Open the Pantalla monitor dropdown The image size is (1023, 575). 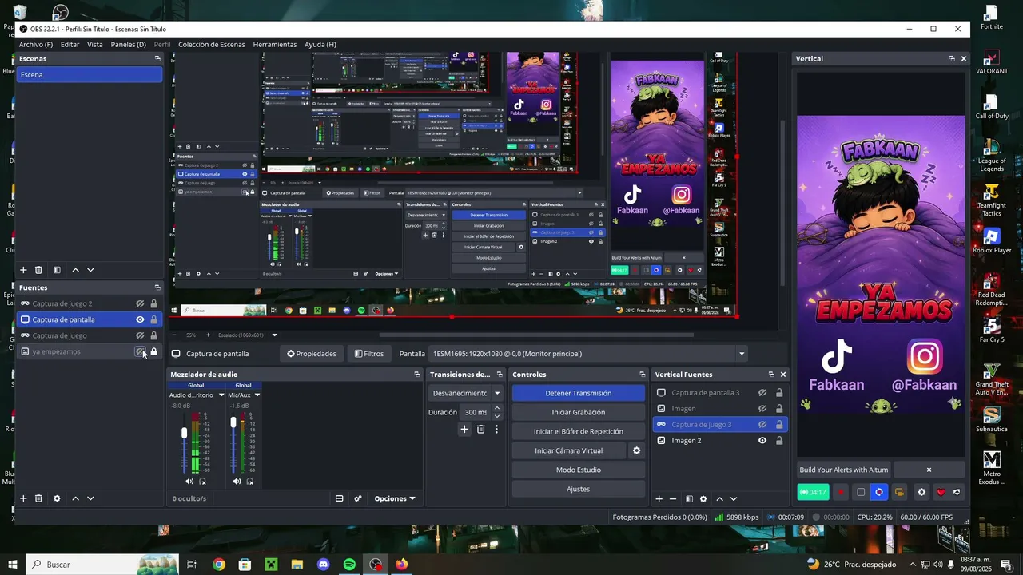(x=742, y=354)
